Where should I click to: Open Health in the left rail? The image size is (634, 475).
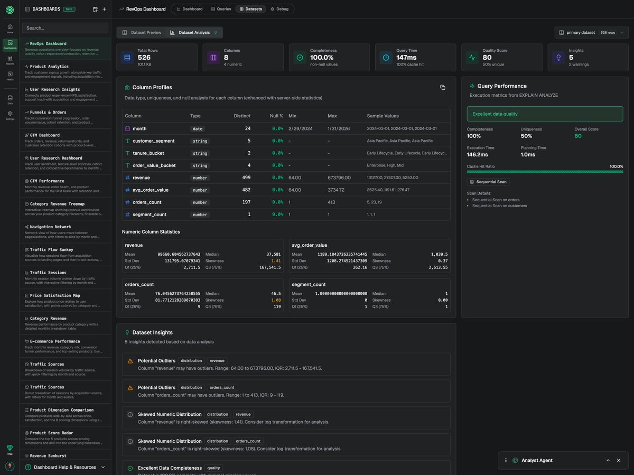[10, 76]
